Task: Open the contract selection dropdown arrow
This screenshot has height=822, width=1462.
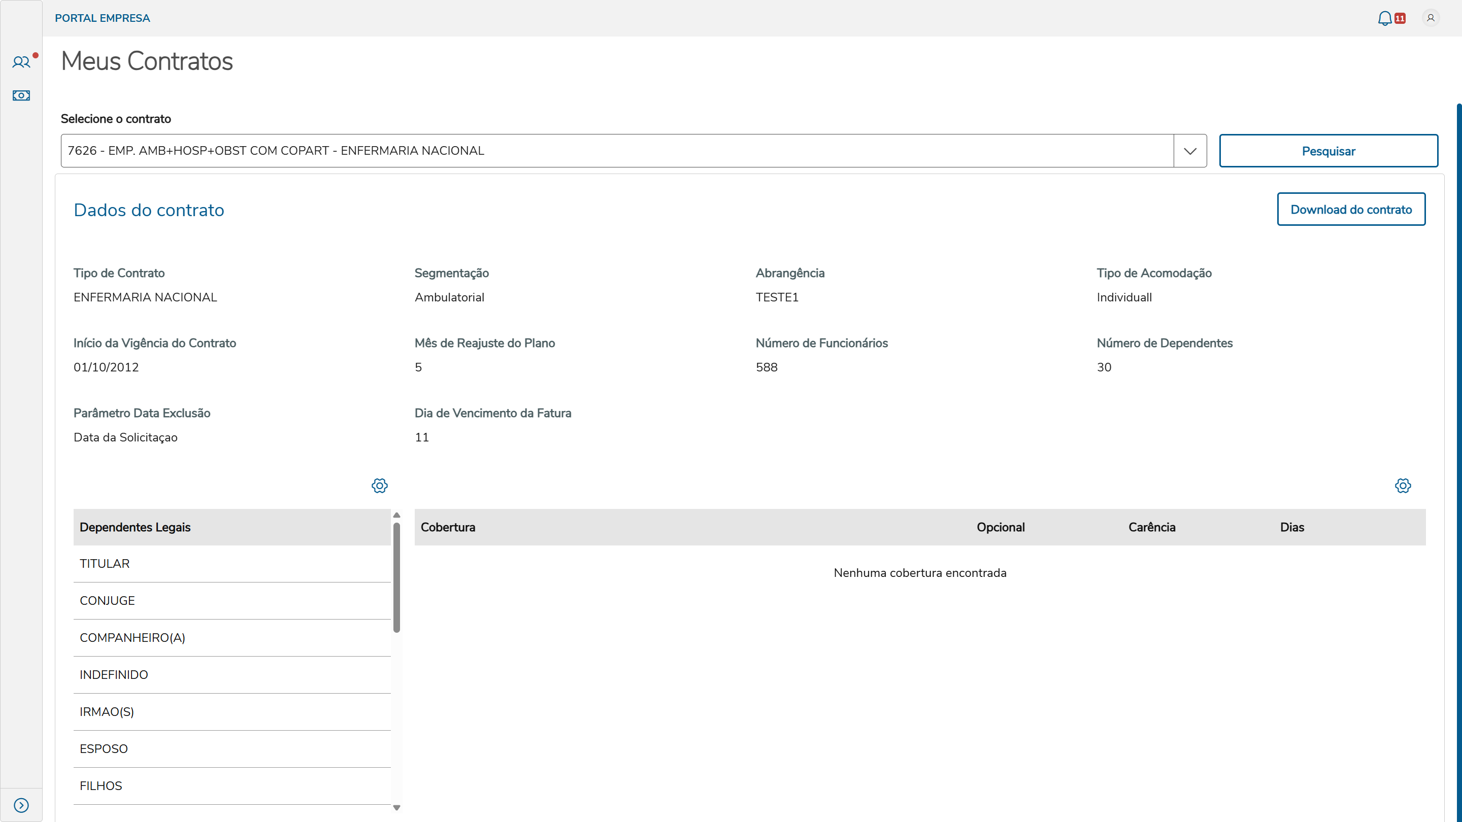Action: [1190, 151]
